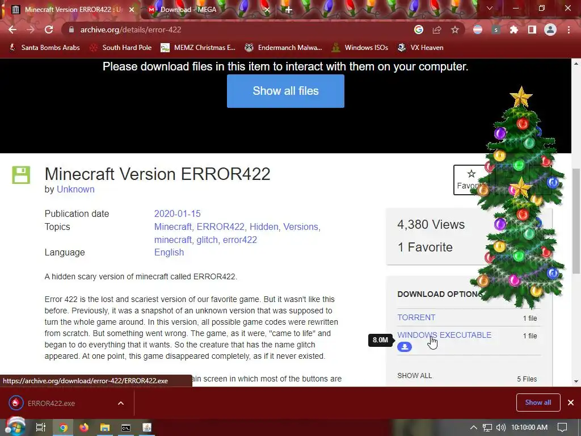This screenshot has height=436, width=581.
Task: Open SHOW ALL download files
Action: click(414, 376)
